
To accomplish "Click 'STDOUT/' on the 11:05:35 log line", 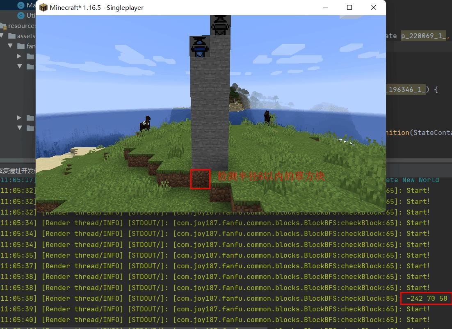I will tap(146, 256).
